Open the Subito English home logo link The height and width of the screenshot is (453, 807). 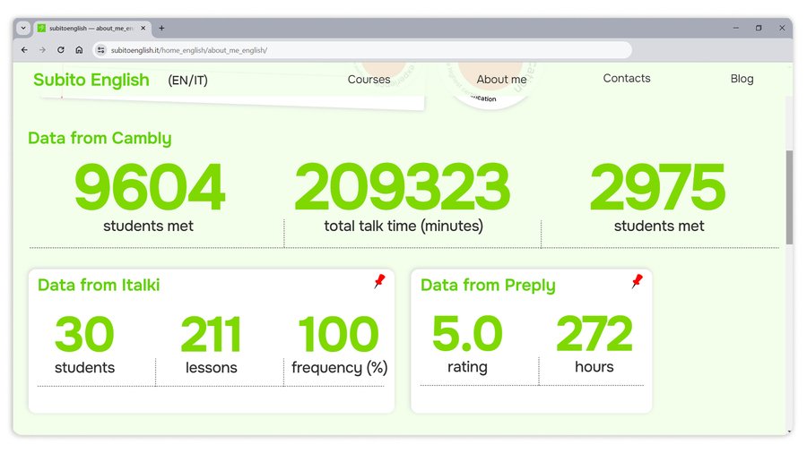tap(91, 80)
